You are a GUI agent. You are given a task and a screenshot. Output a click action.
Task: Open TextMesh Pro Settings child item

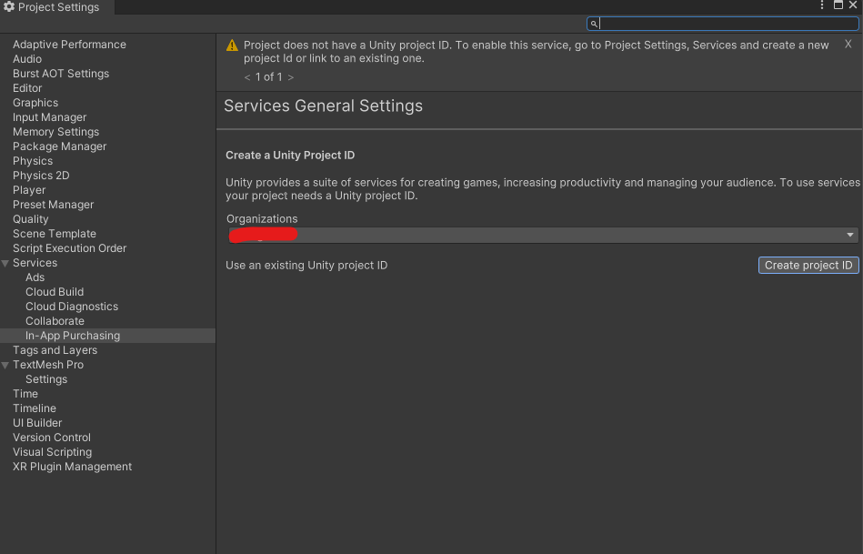point(46,379)
